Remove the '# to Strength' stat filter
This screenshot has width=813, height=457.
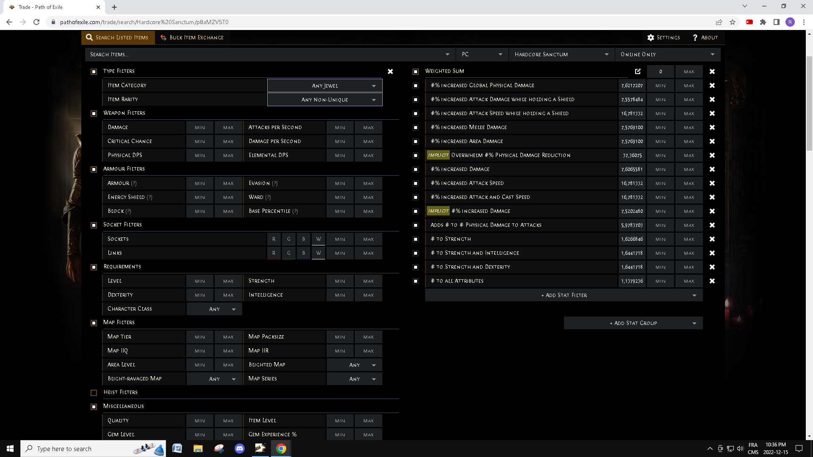(712, 239)
